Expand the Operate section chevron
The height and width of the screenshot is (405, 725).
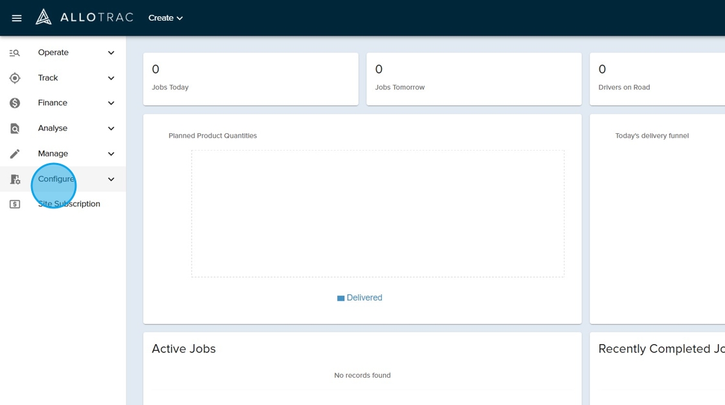point(111,53)
